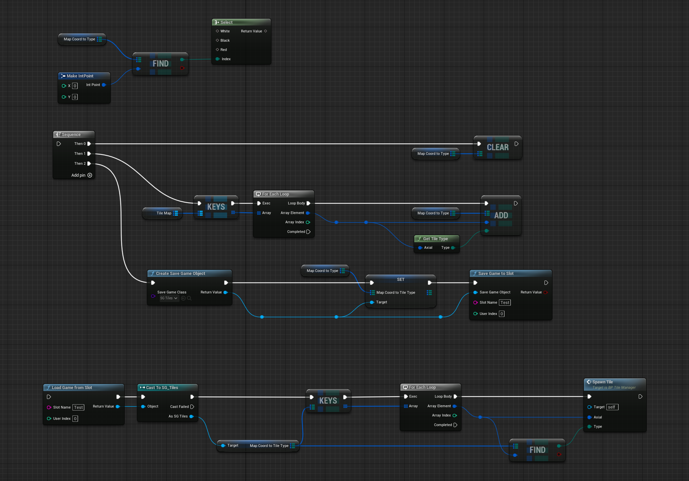The image size is (689, 481).
Task: Click the Object input pin on Cast node
Action: (143, 406)
